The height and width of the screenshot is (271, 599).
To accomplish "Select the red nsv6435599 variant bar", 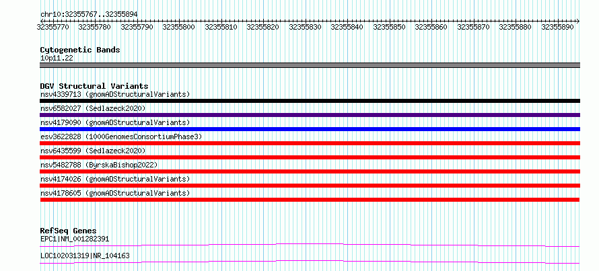I will pyautogui.click(x=310, y=157).
